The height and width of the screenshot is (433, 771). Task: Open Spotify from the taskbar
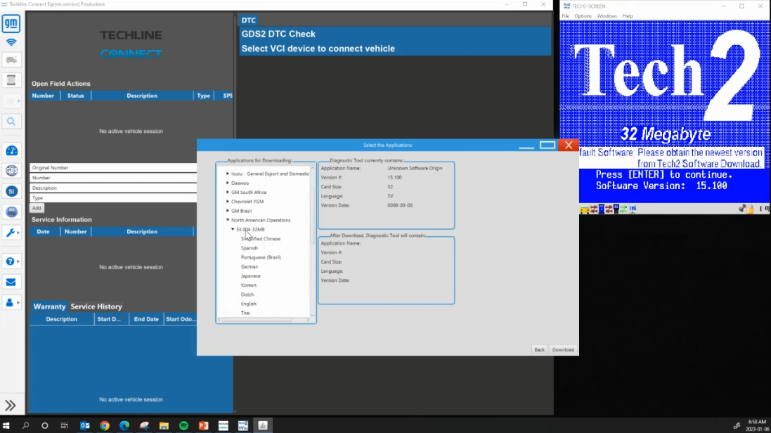184,426
